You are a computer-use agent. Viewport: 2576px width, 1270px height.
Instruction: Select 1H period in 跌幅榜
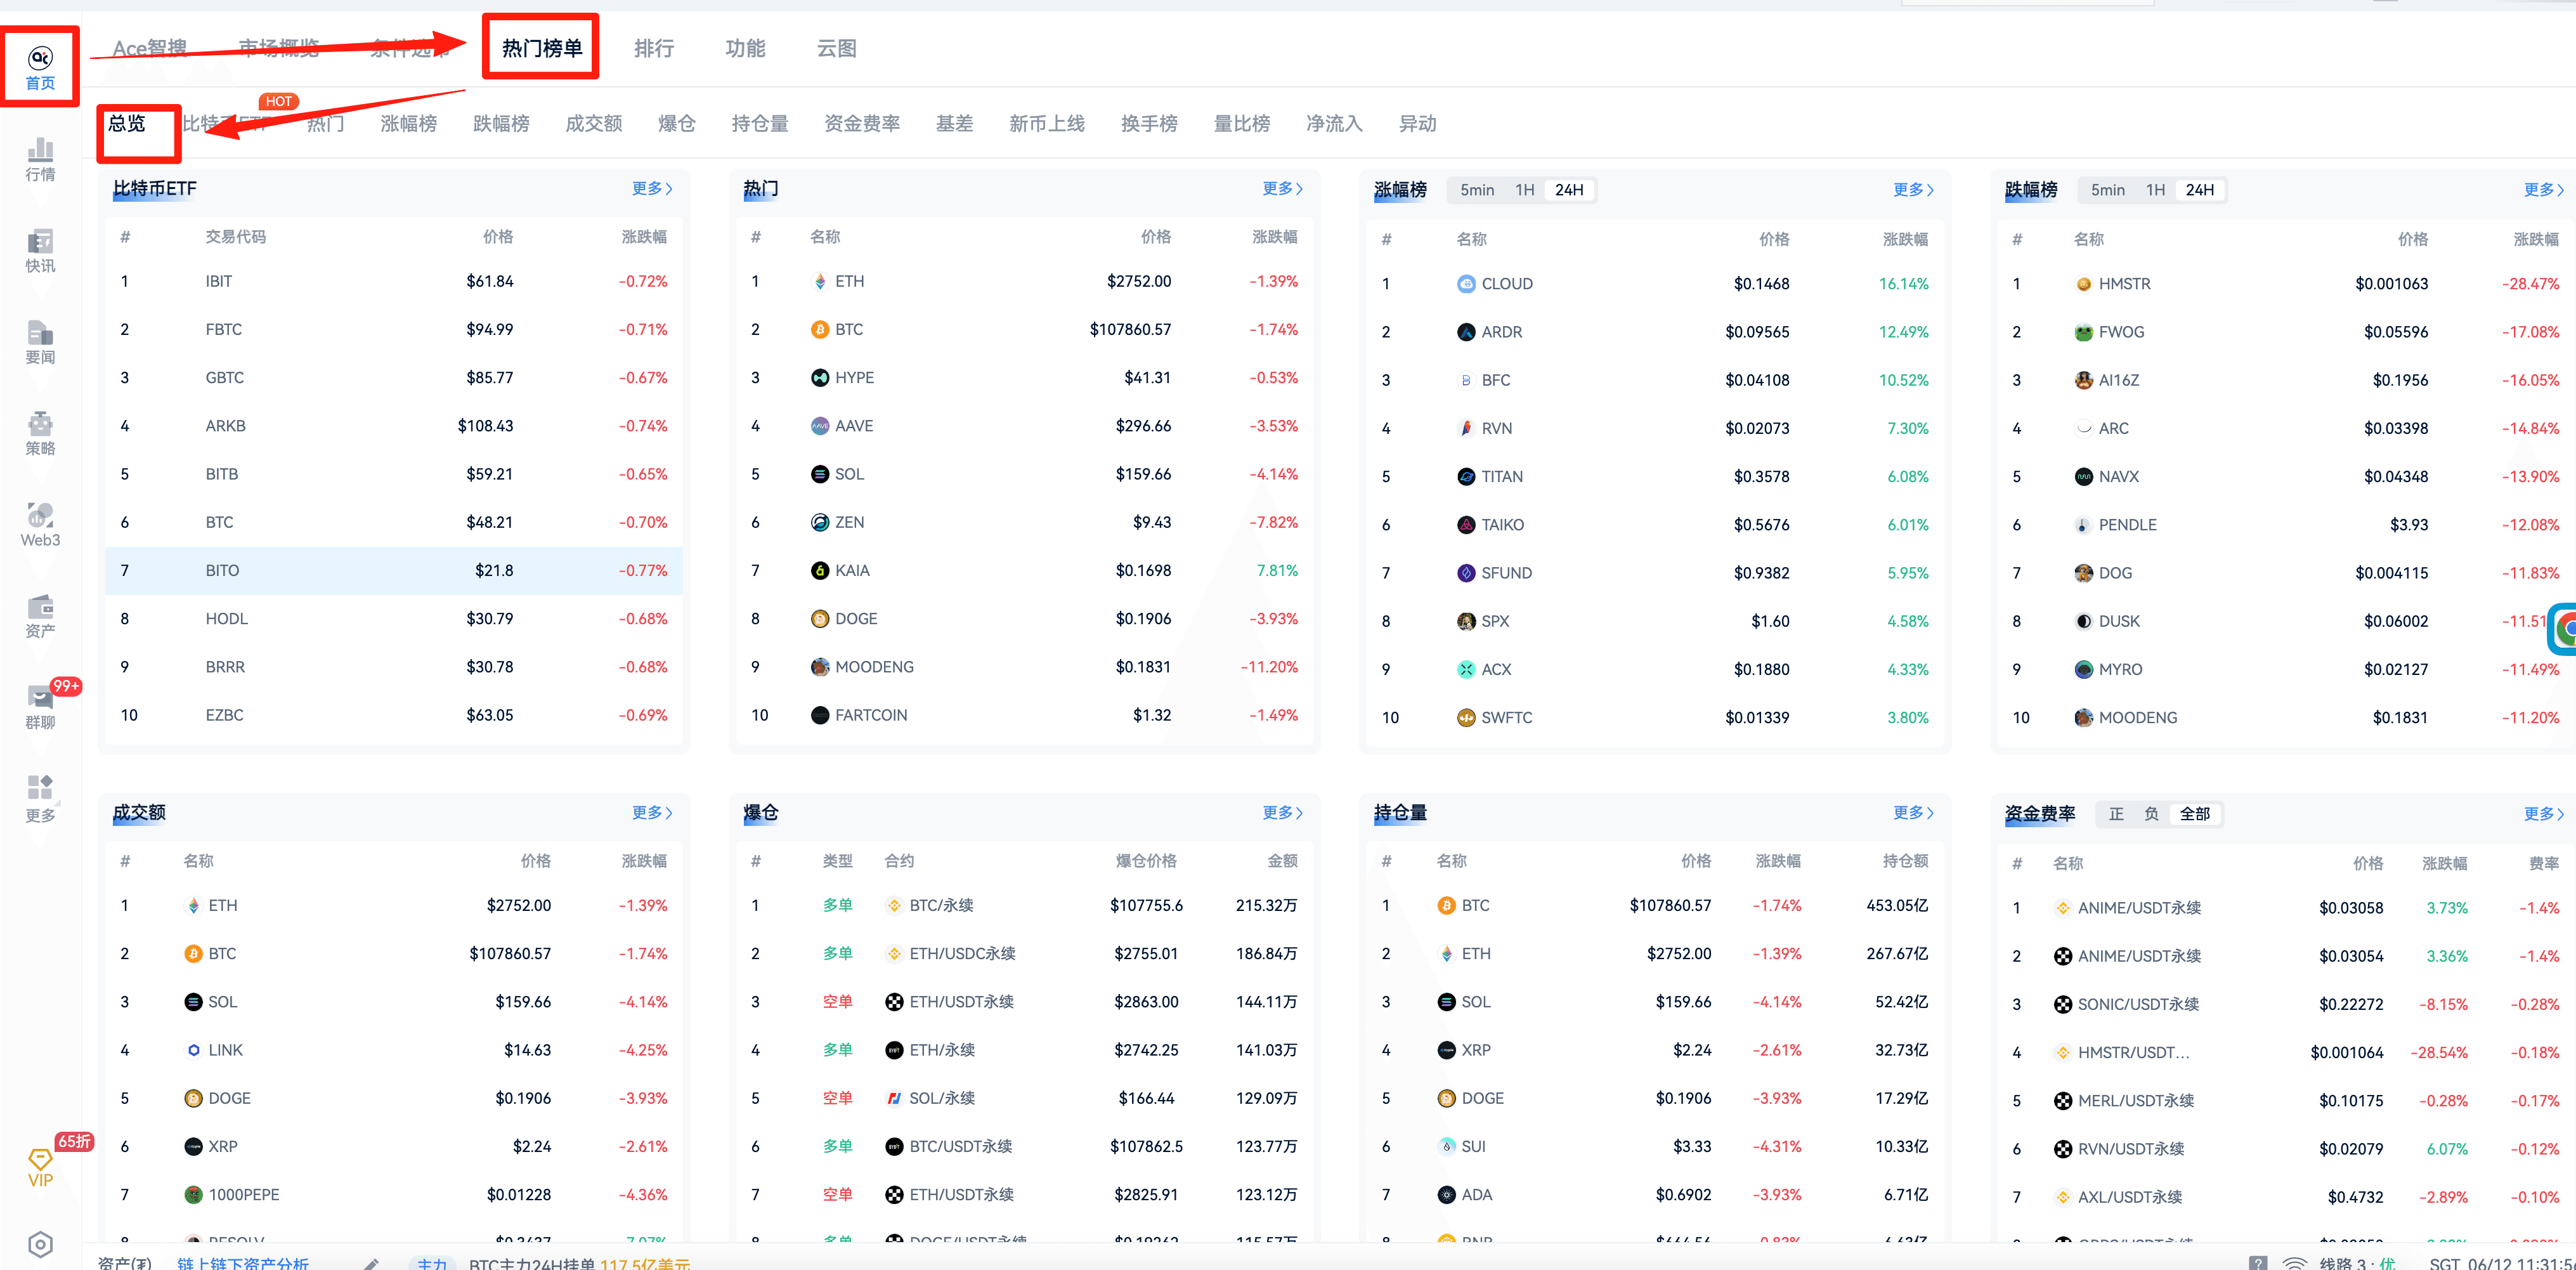coord(2155,190)
